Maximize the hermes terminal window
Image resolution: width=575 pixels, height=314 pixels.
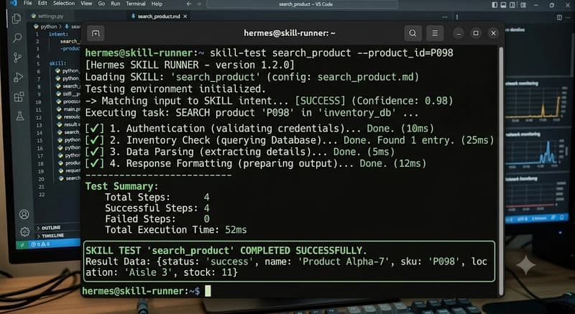476,33
